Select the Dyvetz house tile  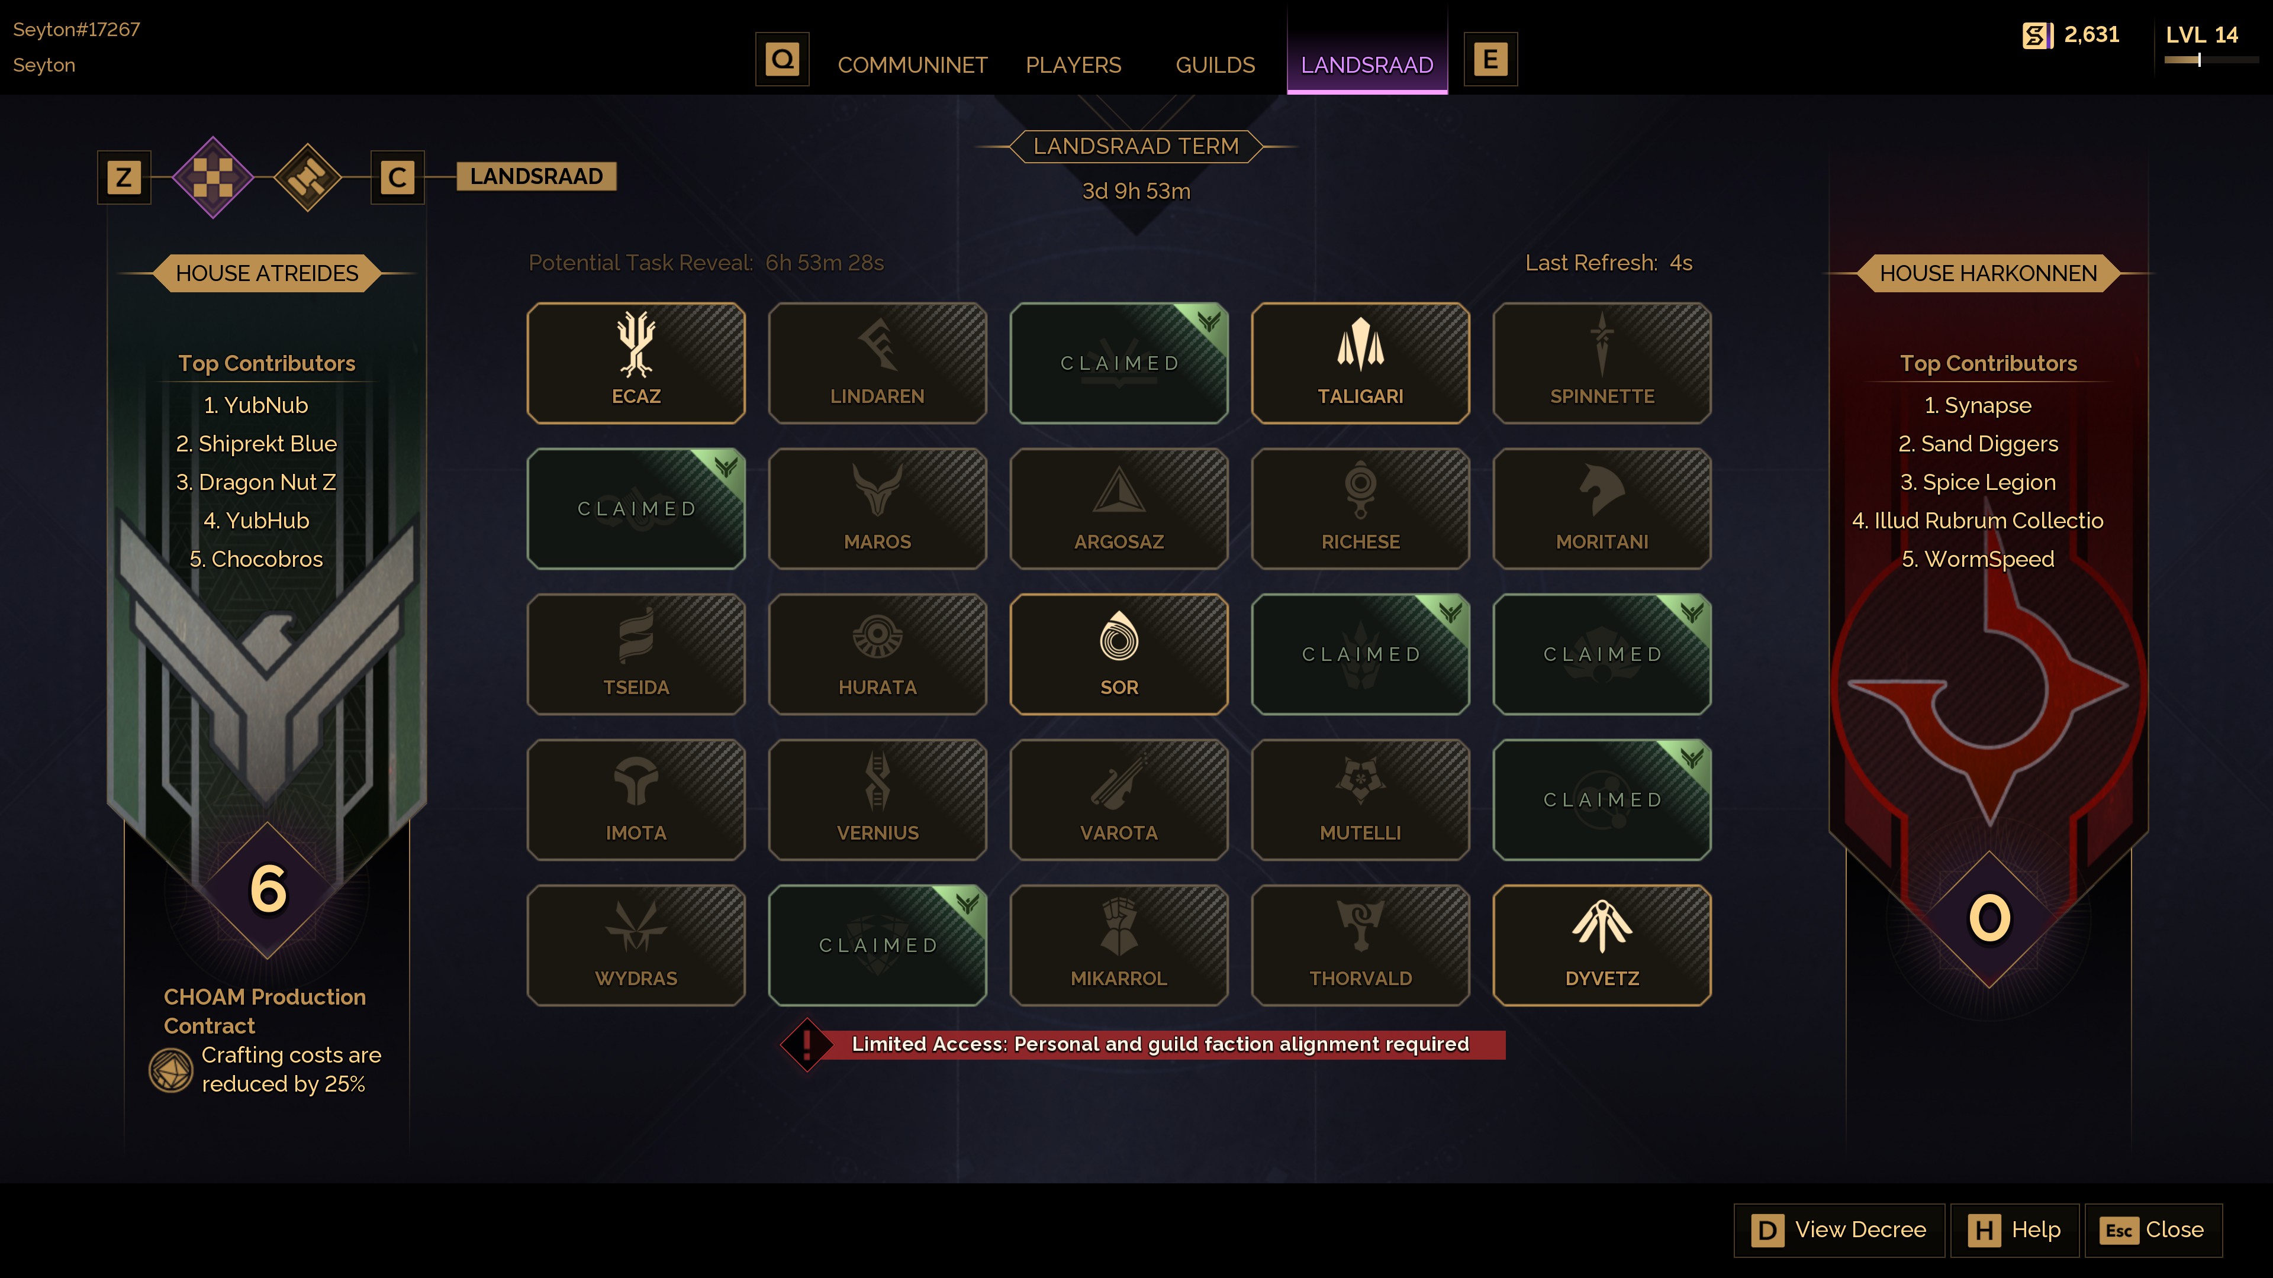1602,945
